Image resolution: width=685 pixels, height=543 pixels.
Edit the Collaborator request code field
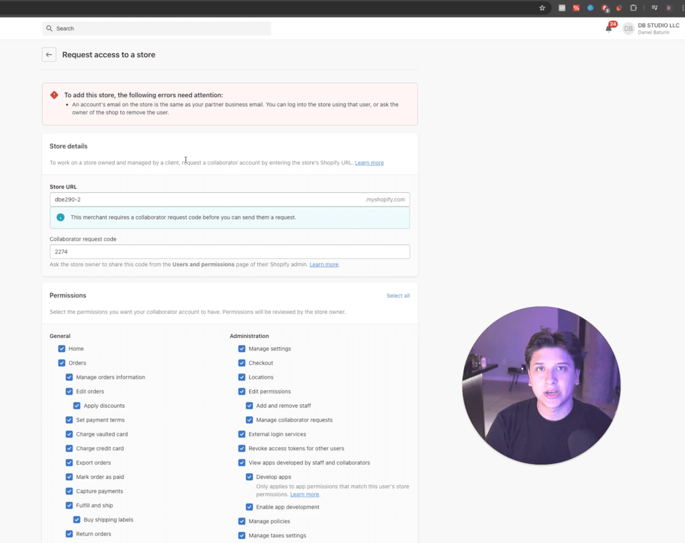(x=230, y=252)
